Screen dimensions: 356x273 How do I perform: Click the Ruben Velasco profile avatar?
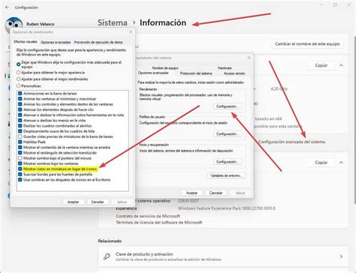[14, 24]
